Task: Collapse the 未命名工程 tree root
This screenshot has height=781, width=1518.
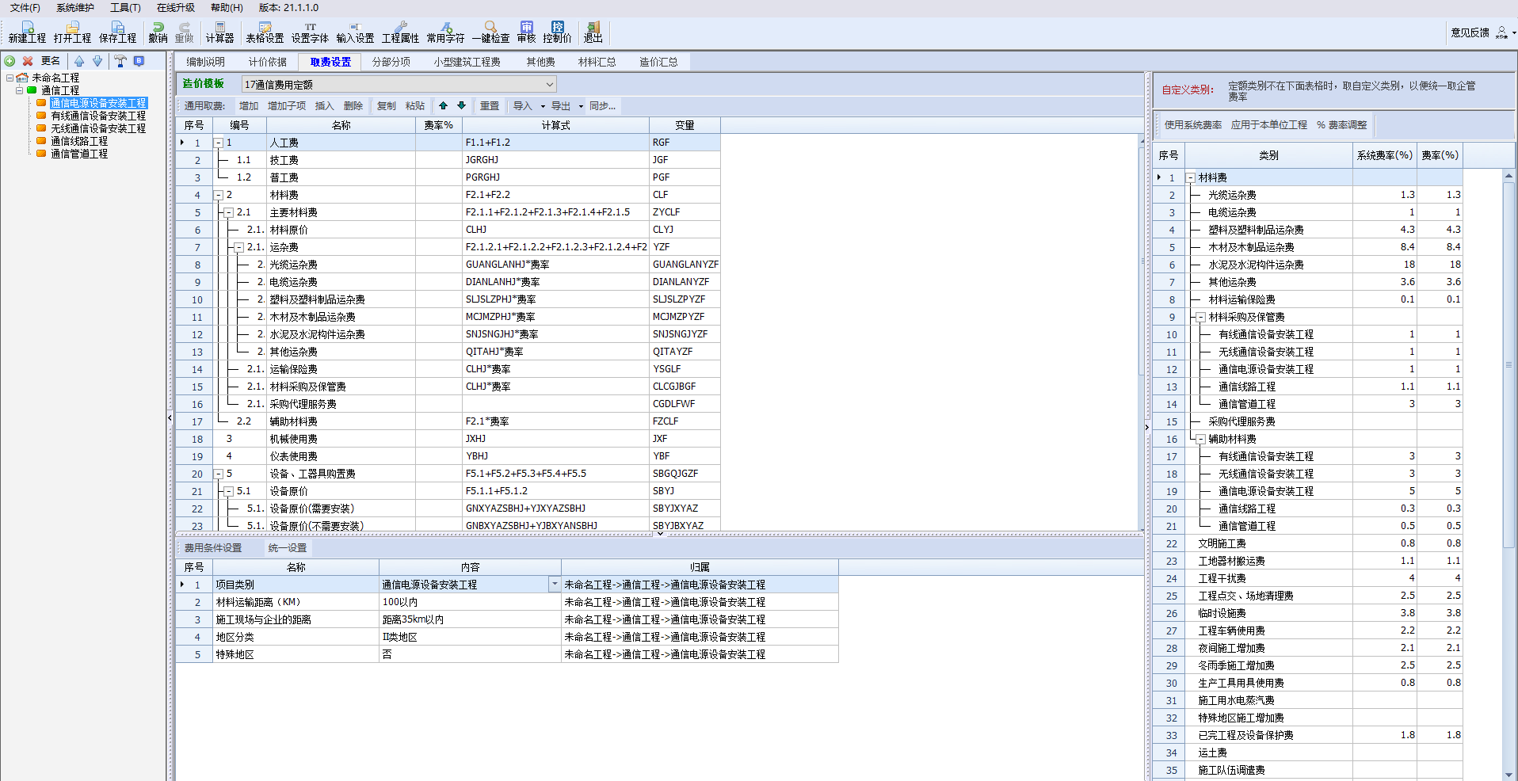Action: (x=10, y=78)
